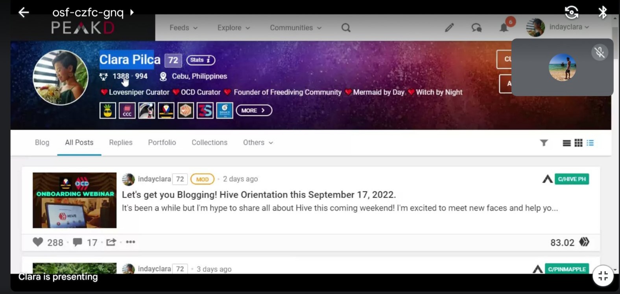Open following count 994
This screenshot has height=294, width=620.
141,76
